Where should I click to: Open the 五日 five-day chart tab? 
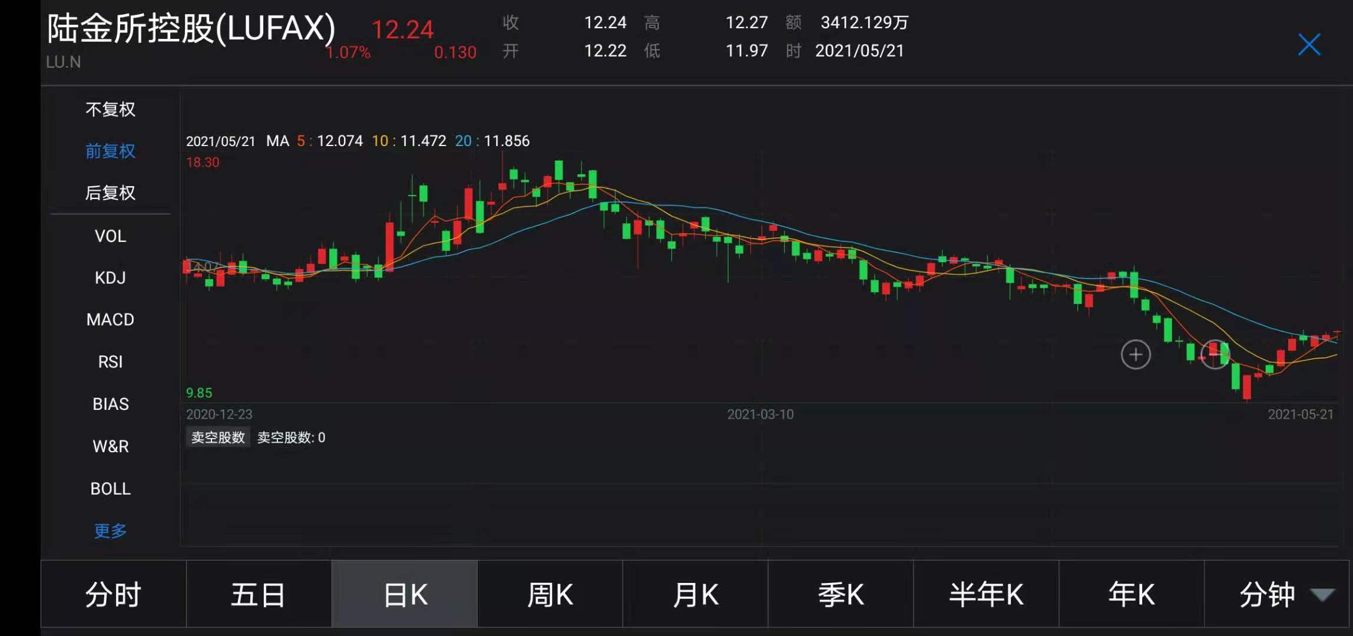point(259,594)
